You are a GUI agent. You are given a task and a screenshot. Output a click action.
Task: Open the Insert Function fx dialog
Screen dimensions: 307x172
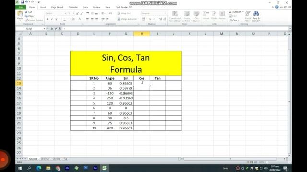pyautogui.click(x=60, y=29)
